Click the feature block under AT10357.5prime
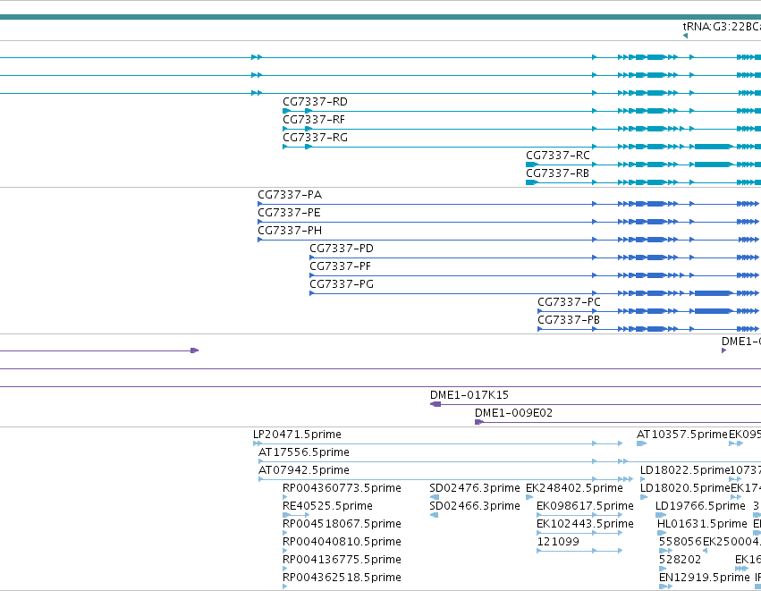 pos(641,443)
